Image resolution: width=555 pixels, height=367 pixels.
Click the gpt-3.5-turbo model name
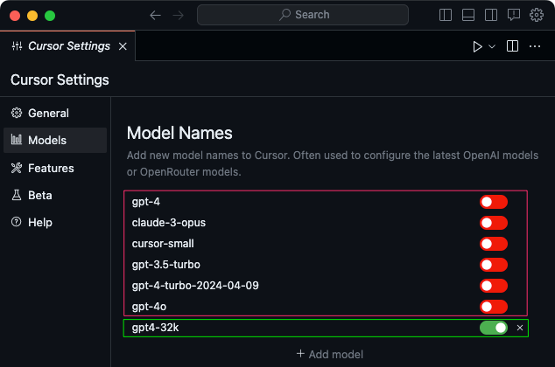(x=166, y=265)
